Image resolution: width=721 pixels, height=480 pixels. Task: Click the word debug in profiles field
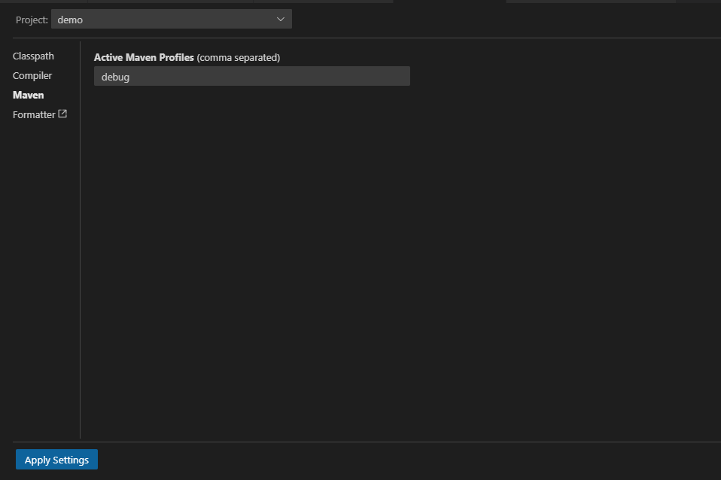pos(115,77)
